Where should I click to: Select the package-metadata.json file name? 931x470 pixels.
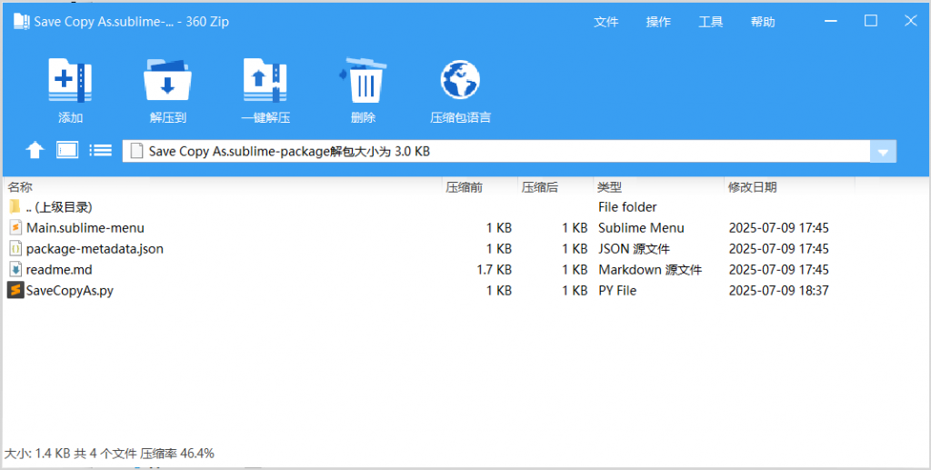95,249
